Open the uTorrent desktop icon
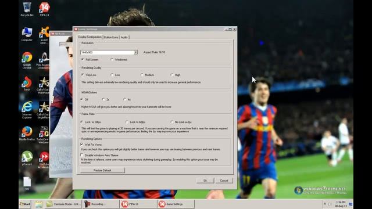The width and height of the screenshot is (372, 209). pyautogui.click(x=27, y=158)
